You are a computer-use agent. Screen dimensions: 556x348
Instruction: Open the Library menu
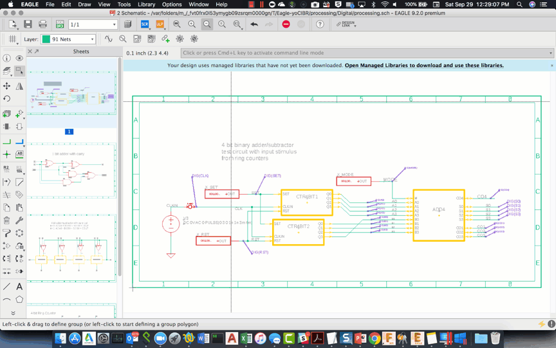coord(146,5)
